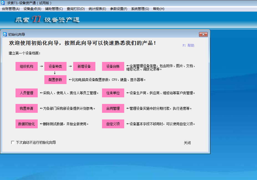Open the 系统管理(G) menu

tap(140, 9)
